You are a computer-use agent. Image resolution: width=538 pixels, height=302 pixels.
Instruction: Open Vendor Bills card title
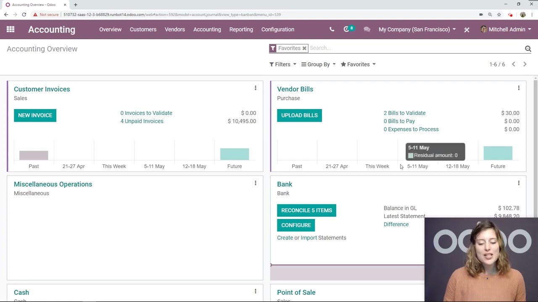pyautogui.click(x=295, y=89)
